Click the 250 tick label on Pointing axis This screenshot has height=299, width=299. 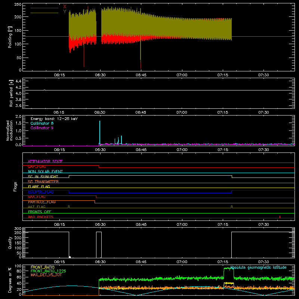click(x=18, y=4)
